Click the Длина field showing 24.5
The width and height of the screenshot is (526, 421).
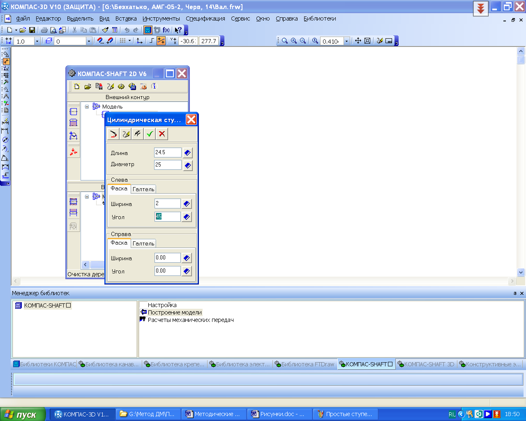(168, 153)
